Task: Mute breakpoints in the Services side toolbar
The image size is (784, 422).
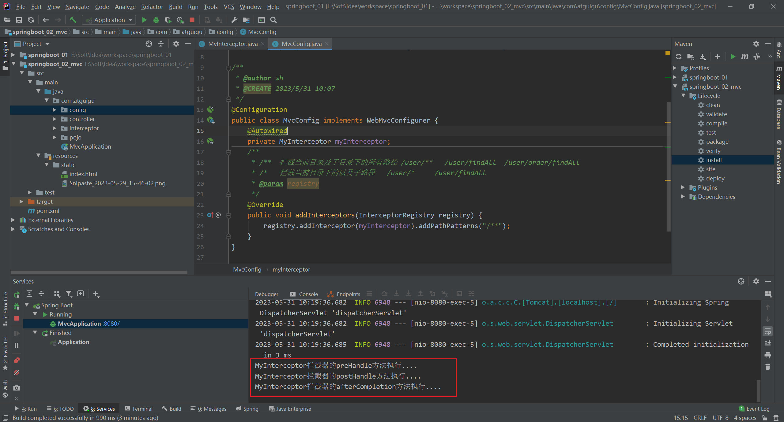Action: (17, 372)
